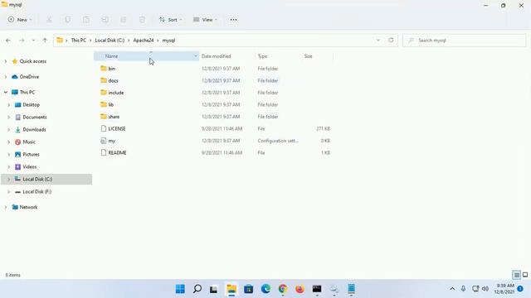Click the Share icon in toolbar

pos(124,20)
